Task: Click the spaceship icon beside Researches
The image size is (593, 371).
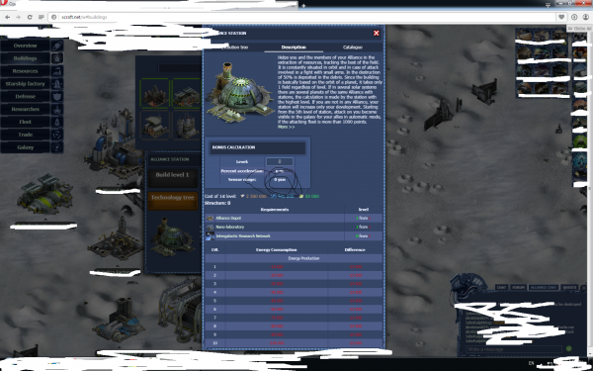Action: 57,109
